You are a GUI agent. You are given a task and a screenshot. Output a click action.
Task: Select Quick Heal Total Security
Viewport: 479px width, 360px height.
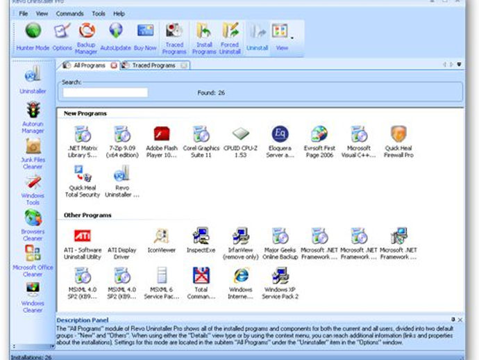coord(83,181)
